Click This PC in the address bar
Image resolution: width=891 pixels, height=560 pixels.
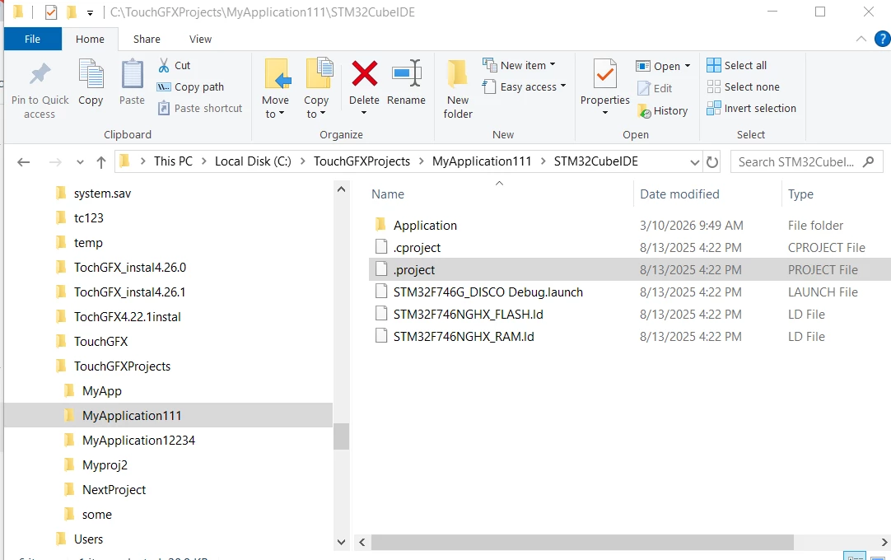[173, 161]
